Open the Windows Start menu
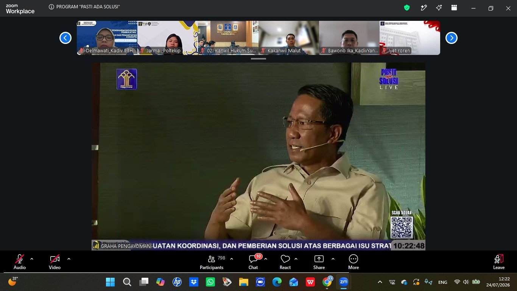Screen dimensions: 517x291 (110, 282)
